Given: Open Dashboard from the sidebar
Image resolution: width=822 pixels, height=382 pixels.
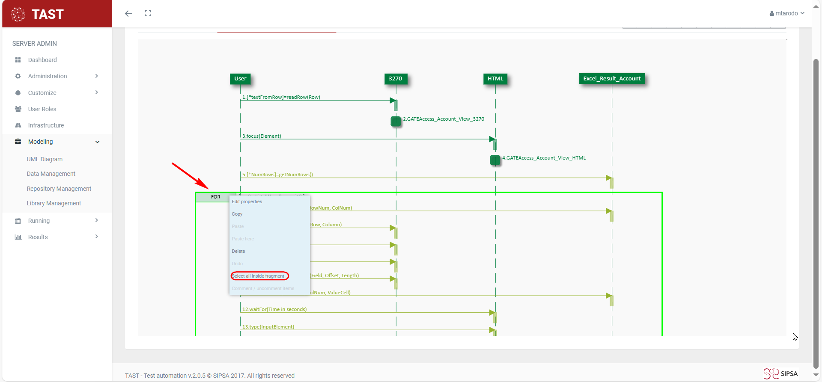Looking at the screenshot, I should pyautogui.click(x=42, y=60).
